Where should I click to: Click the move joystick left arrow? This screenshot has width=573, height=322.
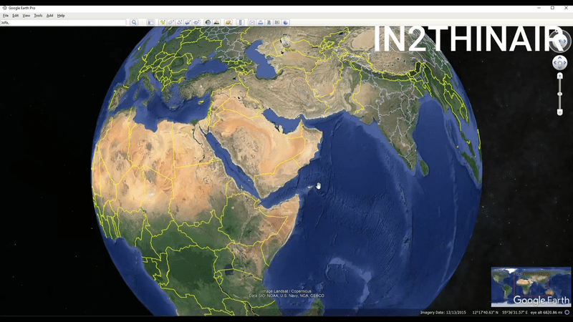555,63
